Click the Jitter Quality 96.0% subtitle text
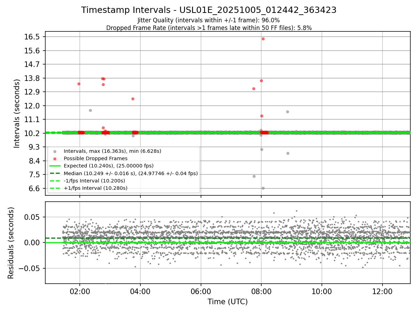 [x=209, y=20]
